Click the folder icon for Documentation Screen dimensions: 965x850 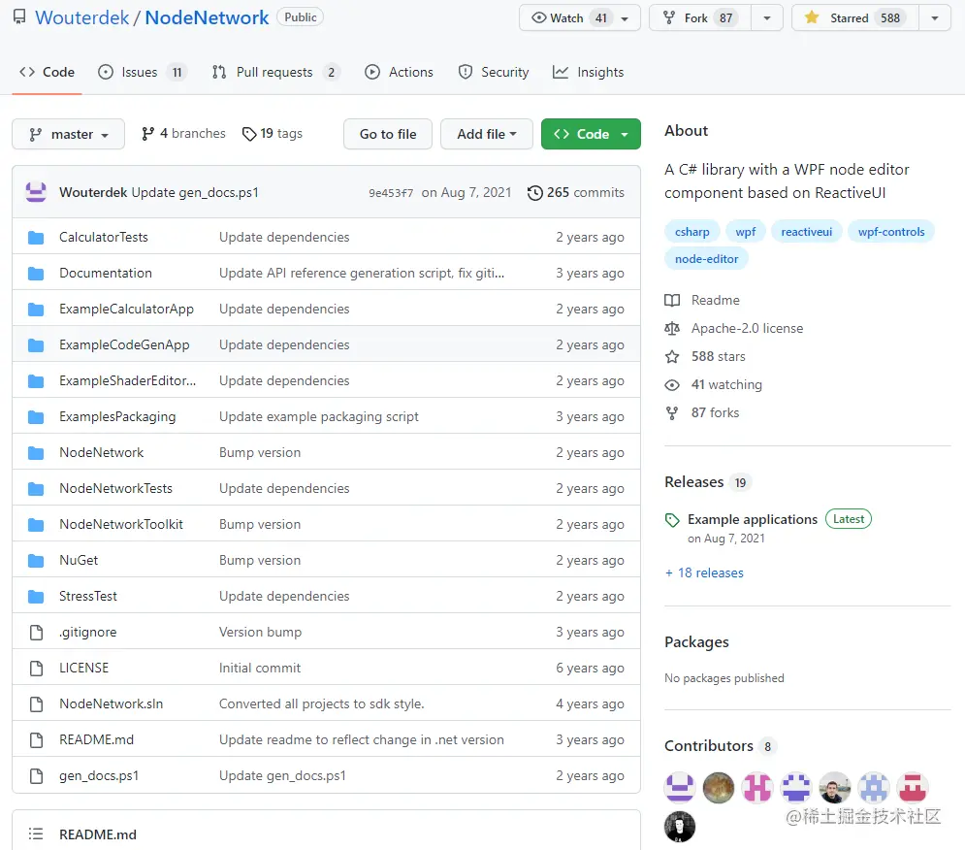pos(36,273)
